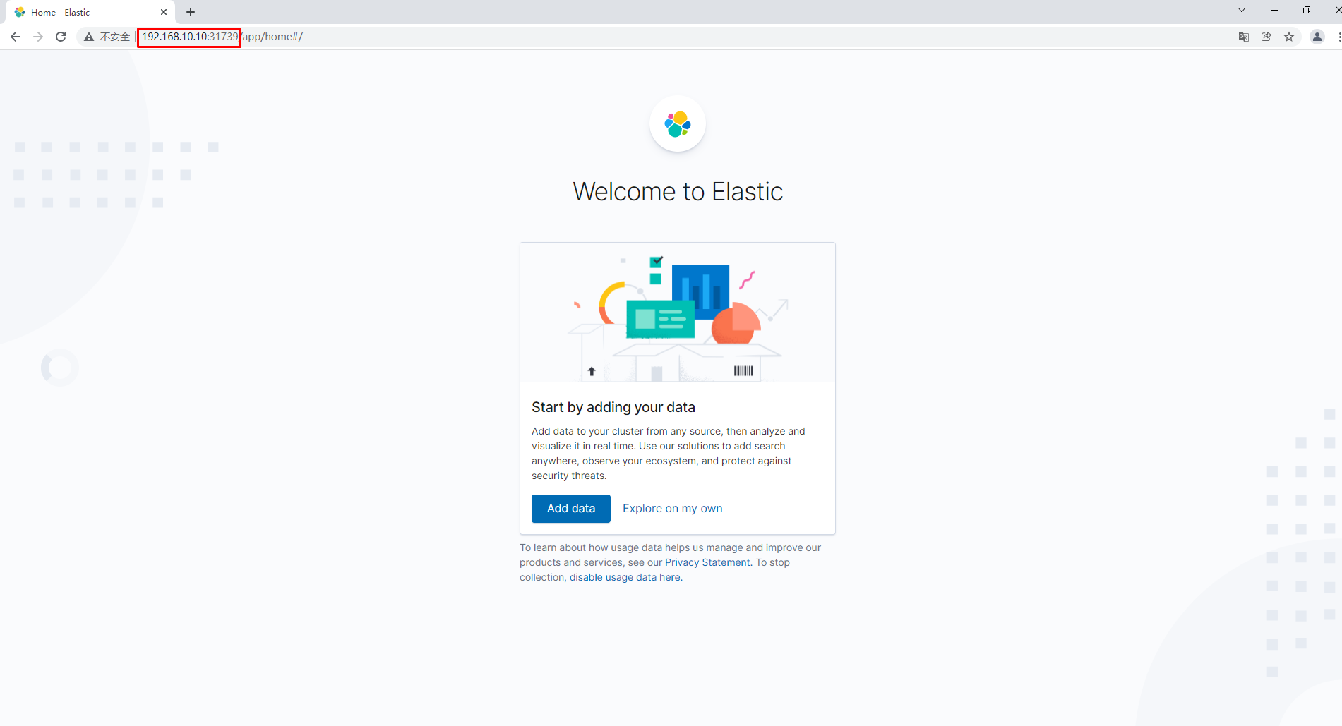Viewport: 1342px width, 726px height.
Task: Click disable usage data here link
Action: pyautogui.click(x=625, y=577)
